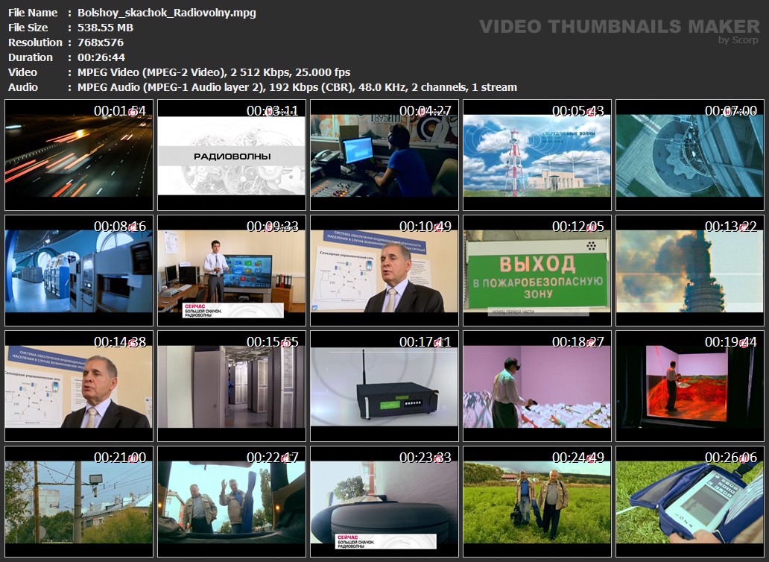Open the smoking TV tower thumbnail at 00:13:22
The height and width of the screenshot is (562, 769).
[x=690, y=271]
